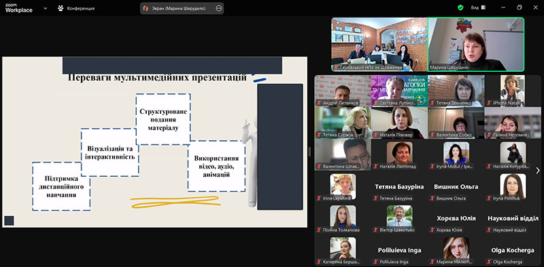
Task: Click muted mic icon on Андрій Литвинов tile
Action: (319, 103)
